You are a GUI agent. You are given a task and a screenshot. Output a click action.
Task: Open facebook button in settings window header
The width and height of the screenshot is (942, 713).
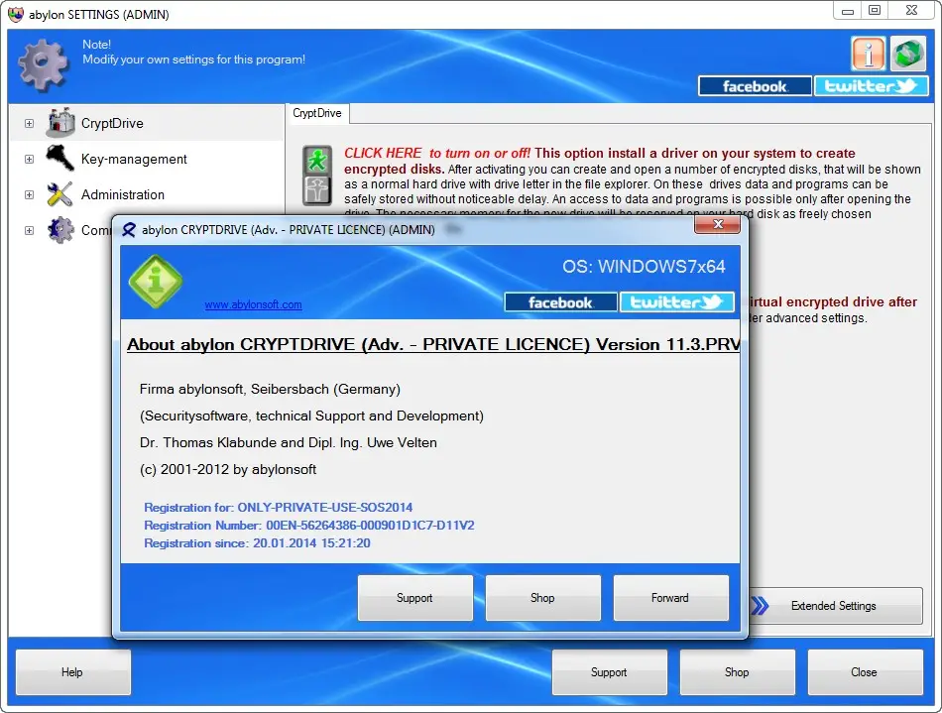click(755, 86)
